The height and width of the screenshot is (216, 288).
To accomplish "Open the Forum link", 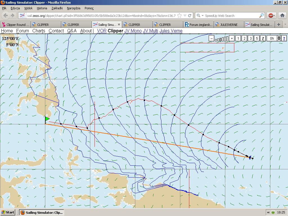I will 22,31.
